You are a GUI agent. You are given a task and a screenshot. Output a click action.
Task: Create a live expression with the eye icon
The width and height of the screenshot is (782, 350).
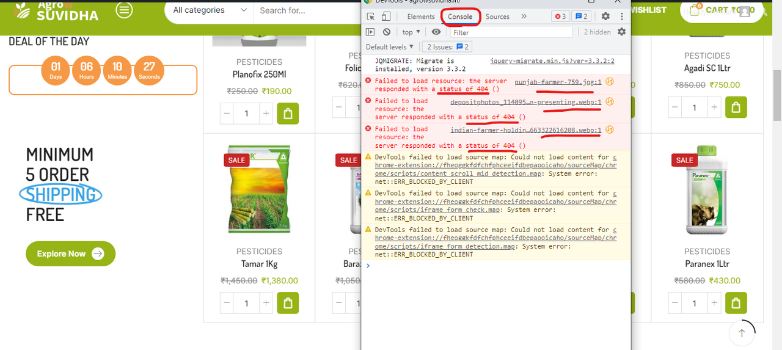[x=436, y=32]
